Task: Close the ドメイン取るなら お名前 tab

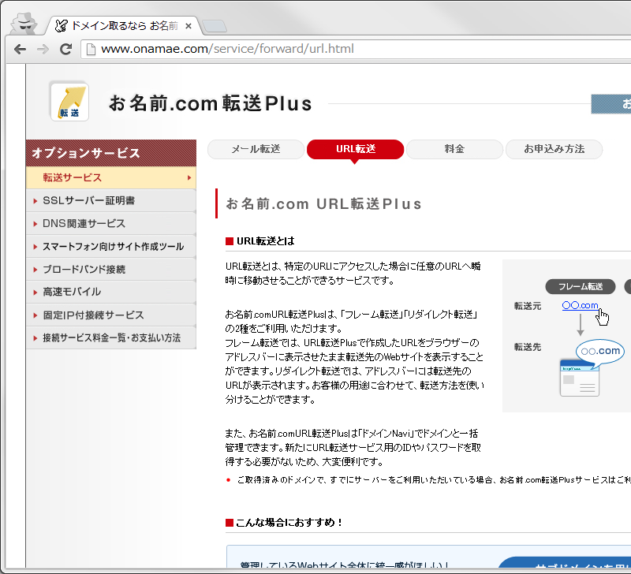Action: (x=189, y=26)
